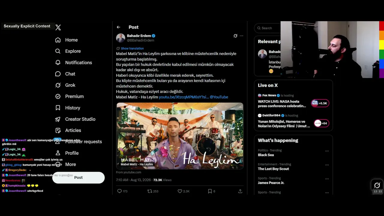Screen dimensions: 384x216
Task: Open Bahadır's avatar under Relevant people
Action: tap(262, 54)
